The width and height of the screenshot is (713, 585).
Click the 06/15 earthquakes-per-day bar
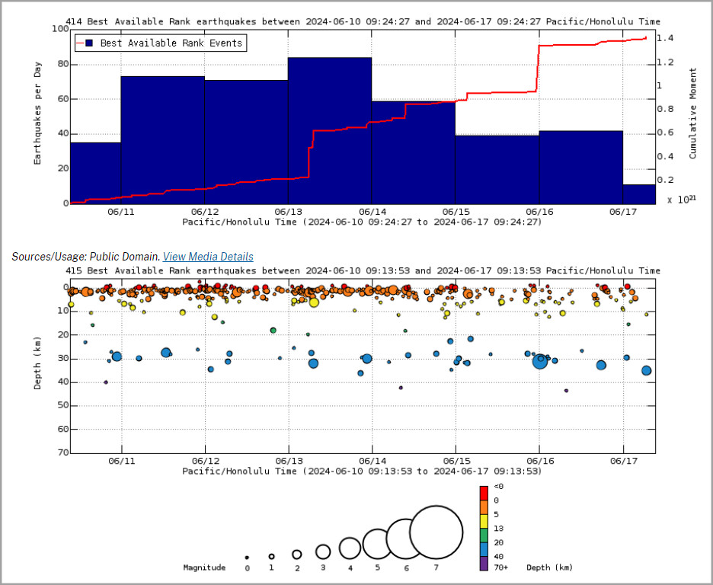click(497, 170)
